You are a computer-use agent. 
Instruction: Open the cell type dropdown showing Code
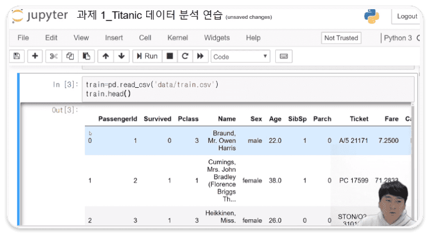(240, 57)
